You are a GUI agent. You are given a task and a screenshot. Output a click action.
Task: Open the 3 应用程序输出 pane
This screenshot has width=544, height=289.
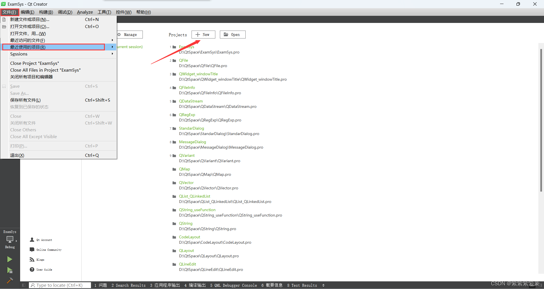pos(165,285)
